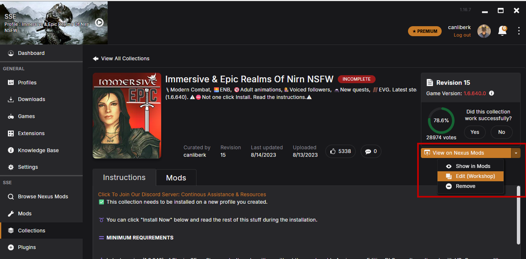Choose Edit (Workshop) from the dropdown
The width and height of the screenshot is (526, 259).
click(475, 176)
